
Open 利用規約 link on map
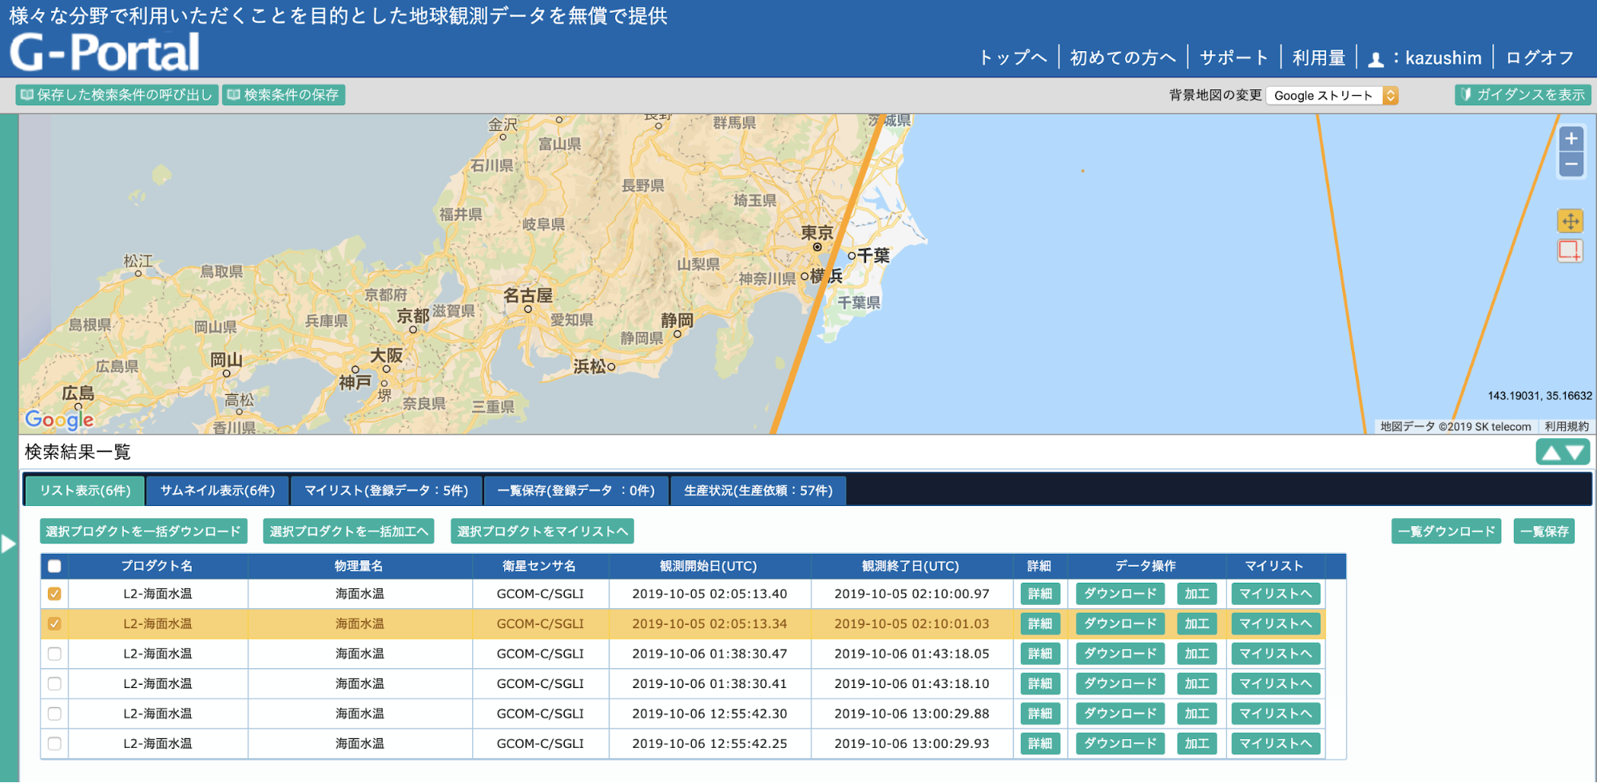pyautogui.click(x=1566, y=427)
